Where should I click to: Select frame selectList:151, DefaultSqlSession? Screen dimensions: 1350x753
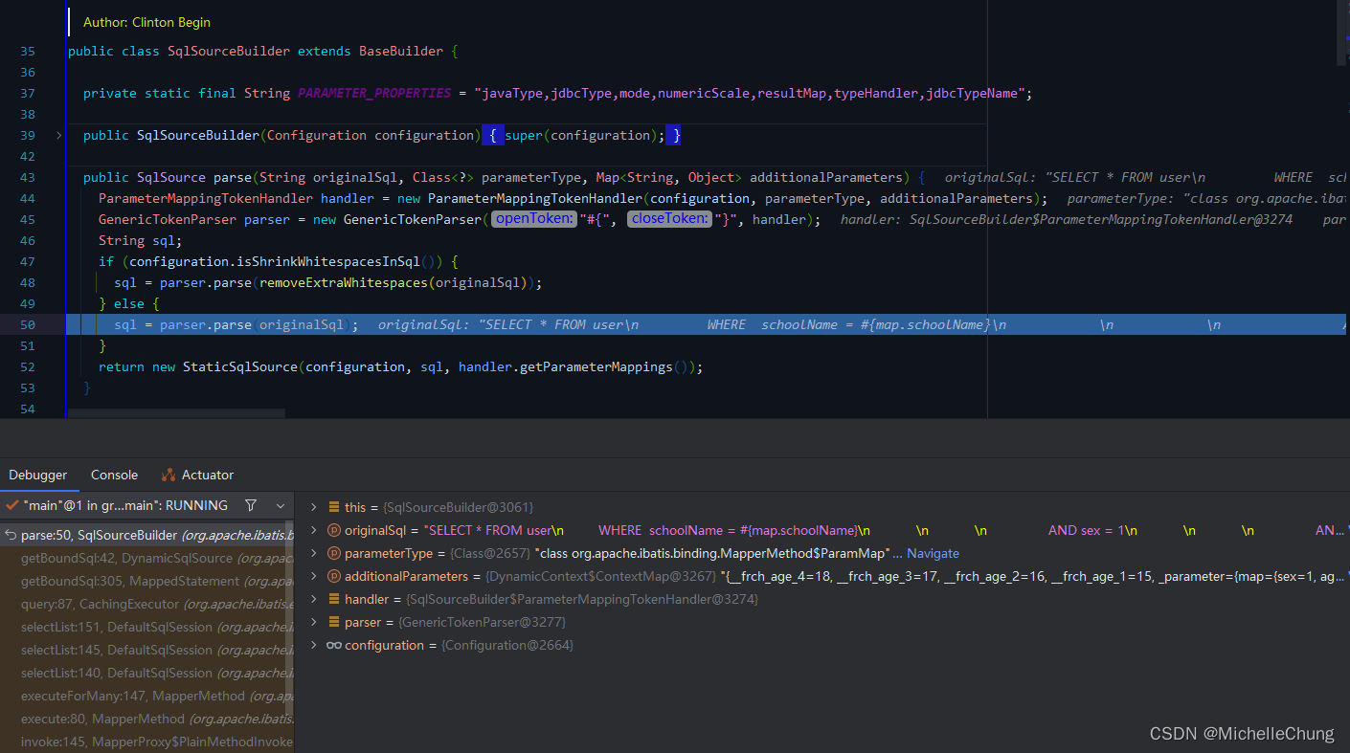147,627
